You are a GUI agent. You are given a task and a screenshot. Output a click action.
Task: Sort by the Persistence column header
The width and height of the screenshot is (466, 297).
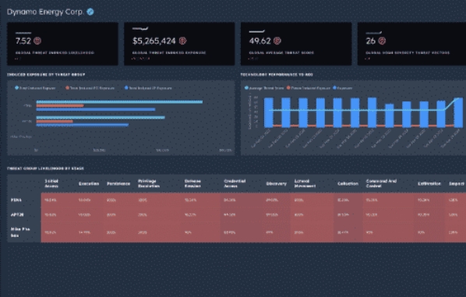[x=118, y=184]
